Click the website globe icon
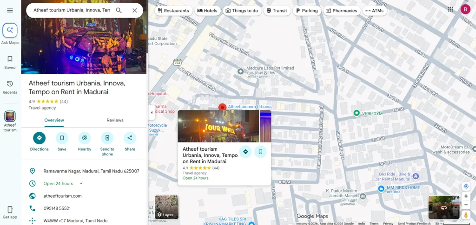Viewport: 476px width, 225px height. (x=32, y=196)
